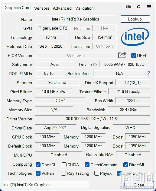Click the Intel logo image
Image resolution: width=156 pixels, height=191 pixels.
click(x=135, y=37)
